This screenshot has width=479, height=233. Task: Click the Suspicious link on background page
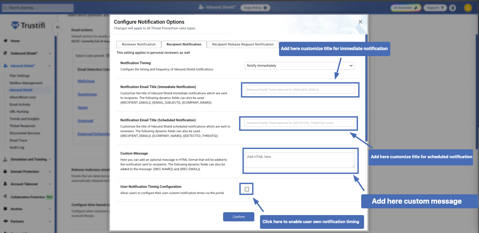coord(87,94)
